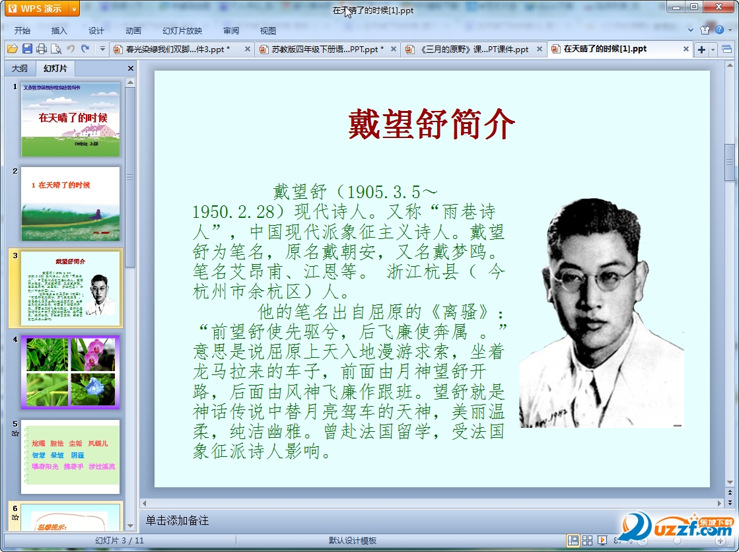Open the 视图 ribbon tab
This screenshot has height=552, width=739.
click(268, 30)
